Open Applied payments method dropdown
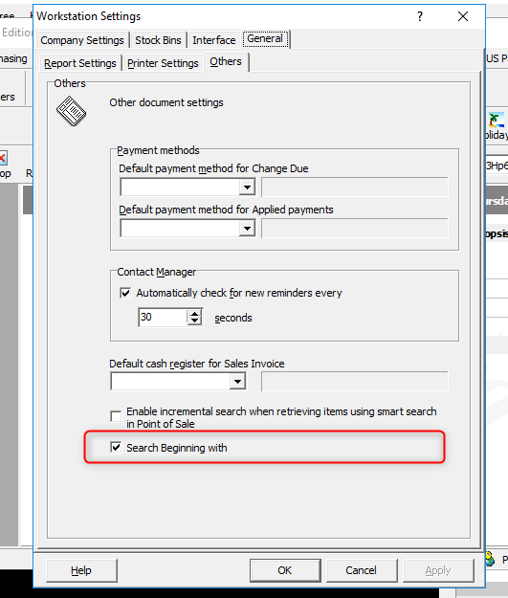The width and height of the screenshot is (508, 598). pyautogui.click(x=247, y=229)
